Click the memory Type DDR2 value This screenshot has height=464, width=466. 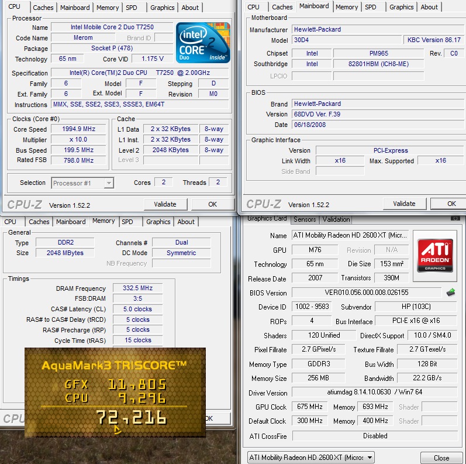(x=65, y=242)
